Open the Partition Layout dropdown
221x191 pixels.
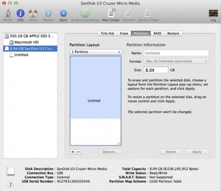pyautogui.click(x=96, y=52)
